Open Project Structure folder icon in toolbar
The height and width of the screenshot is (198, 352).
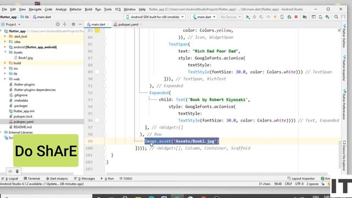[305, 17]
